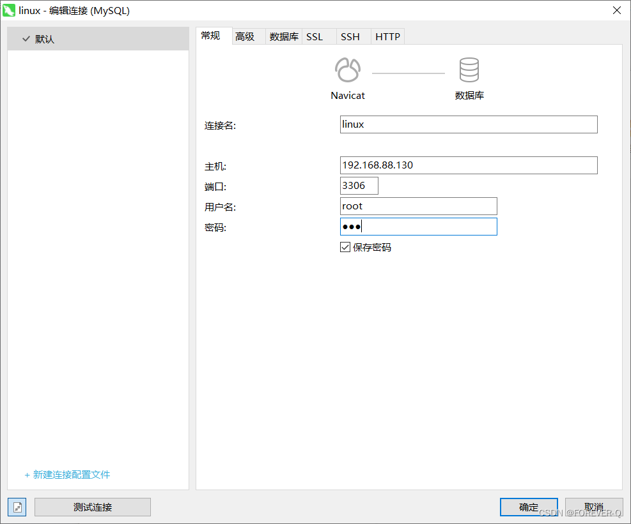Select the 默认 profile in sidebar
The image size is (631, 524).
click(x=98, y=39)
